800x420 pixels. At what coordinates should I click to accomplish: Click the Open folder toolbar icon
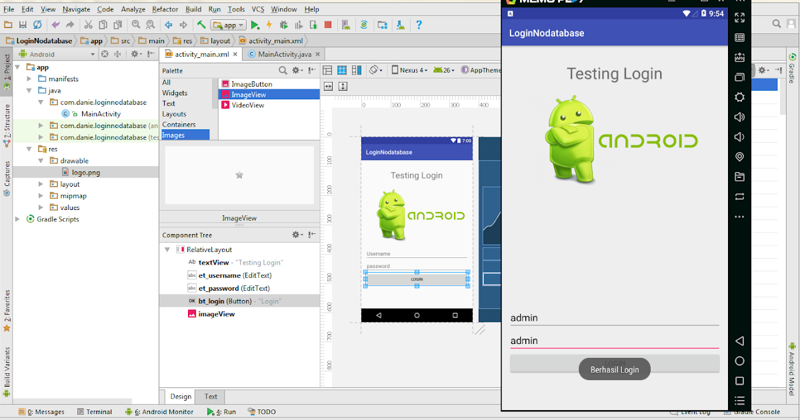click(x=8, y=25)
